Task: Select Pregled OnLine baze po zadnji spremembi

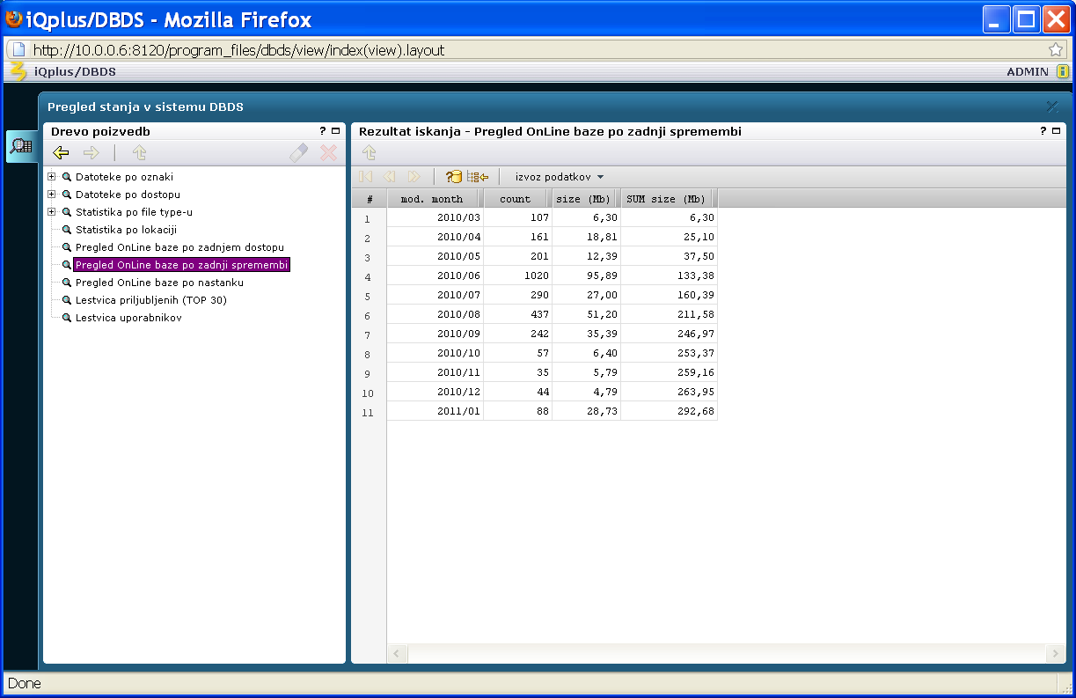Action: 182,265
